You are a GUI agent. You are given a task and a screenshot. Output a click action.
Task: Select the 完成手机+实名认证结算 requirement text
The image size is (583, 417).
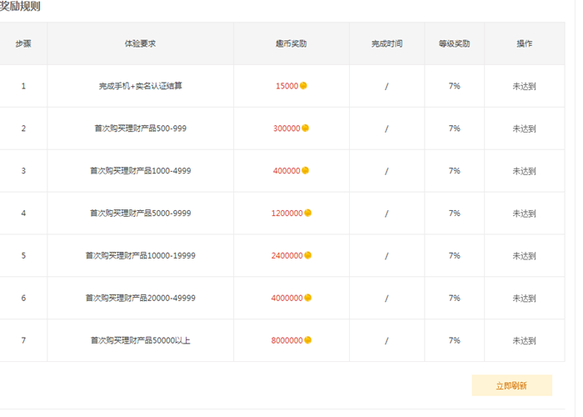[x=140, y=86]
